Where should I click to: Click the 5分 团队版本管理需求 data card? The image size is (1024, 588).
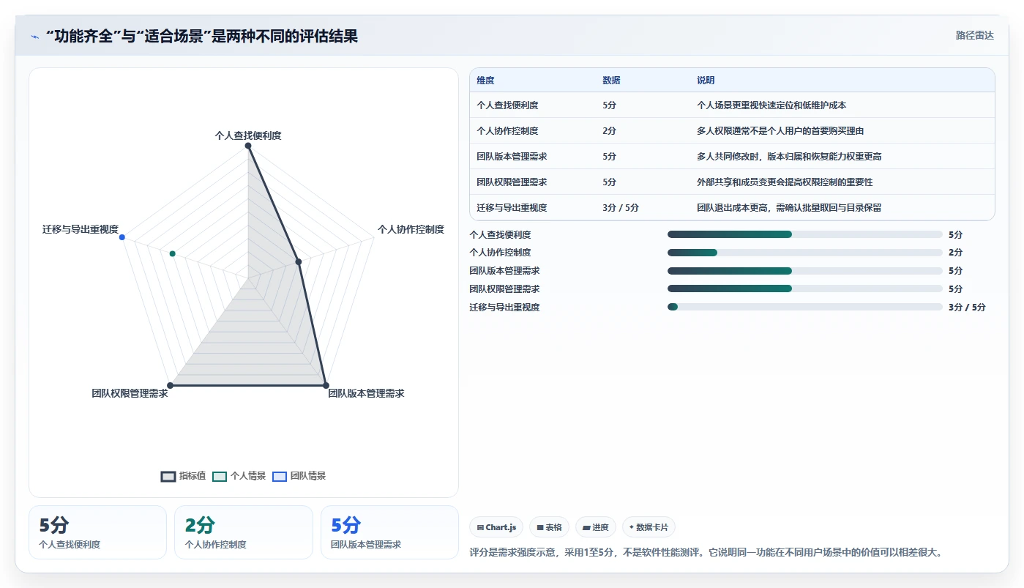pos(389,532)
